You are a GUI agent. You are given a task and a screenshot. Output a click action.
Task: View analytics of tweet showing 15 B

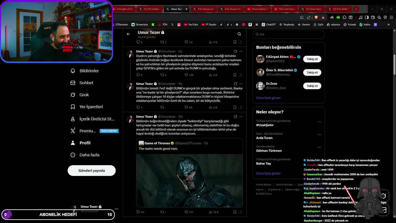click(214, 212)
